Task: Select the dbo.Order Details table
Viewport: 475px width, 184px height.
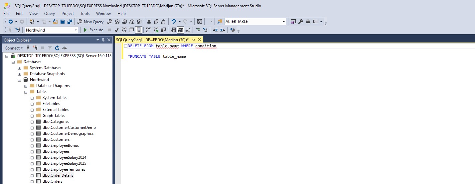Action: click(58, 175)
